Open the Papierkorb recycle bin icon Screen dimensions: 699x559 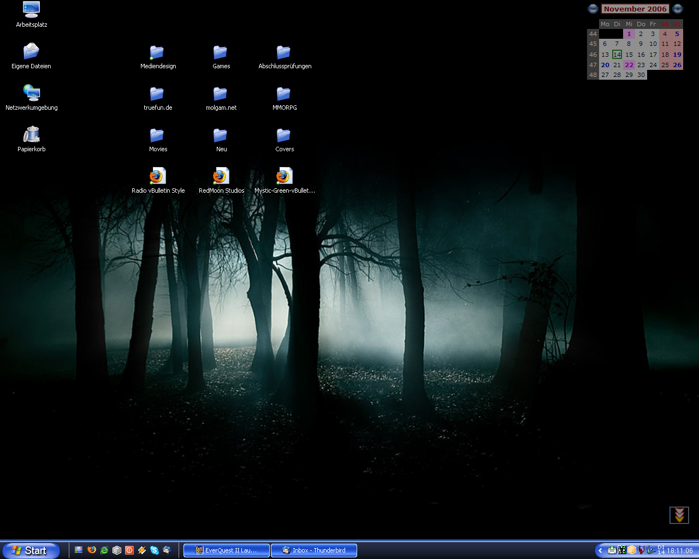click(x=32, y=135)
